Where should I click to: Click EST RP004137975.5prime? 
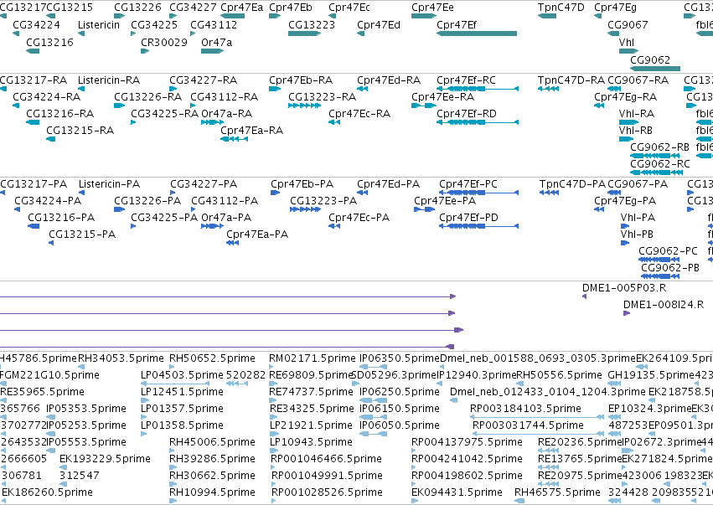click(x=414, y=451)
